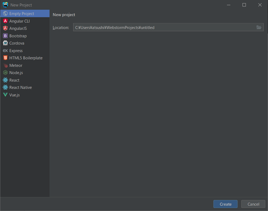Choose React Native project type
The width and height of the screenshot is (268, 211).
[x=25, y=88]
